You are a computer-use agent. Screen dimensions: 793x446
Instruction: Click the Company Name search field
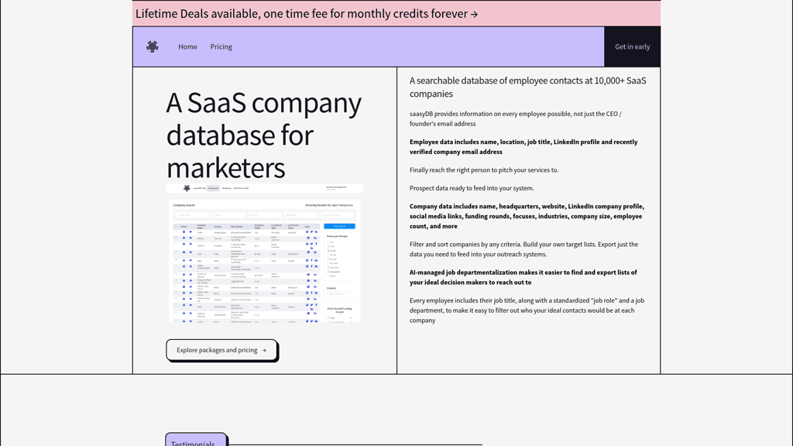click(191, 214)
